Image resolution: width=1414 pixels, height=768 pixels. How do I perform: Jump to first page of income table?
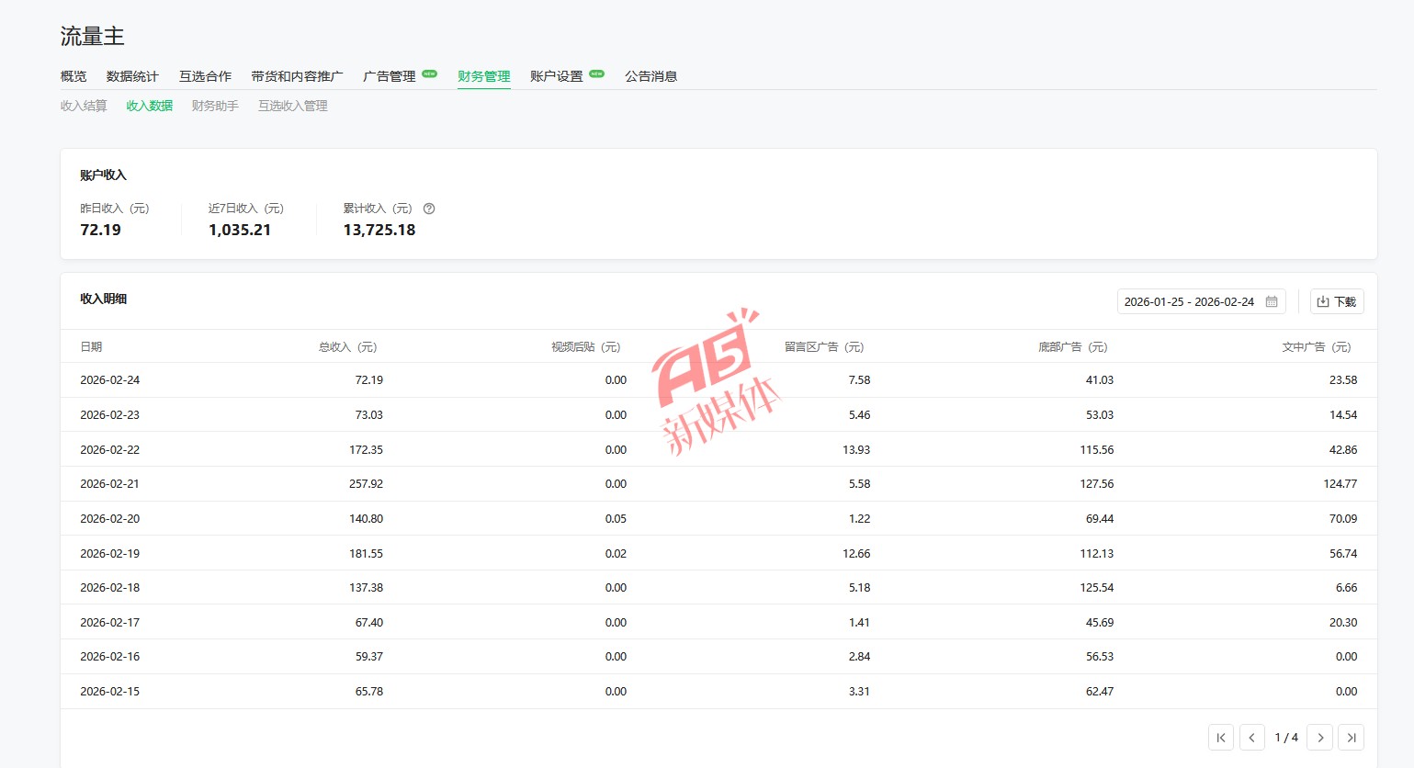pos(1220,738)
